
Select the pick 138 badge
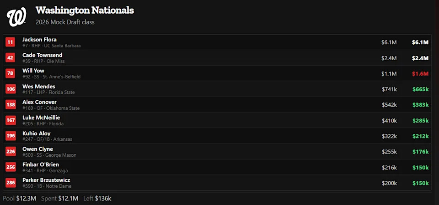click(10, 105)
